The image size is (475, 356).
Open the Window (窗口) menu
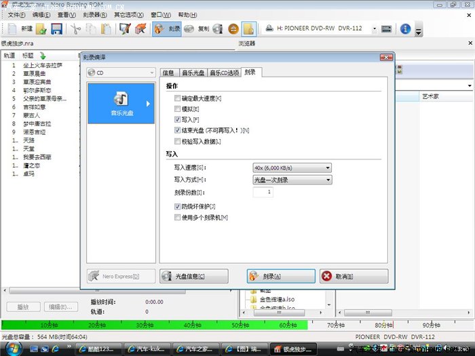coord(161,15)
